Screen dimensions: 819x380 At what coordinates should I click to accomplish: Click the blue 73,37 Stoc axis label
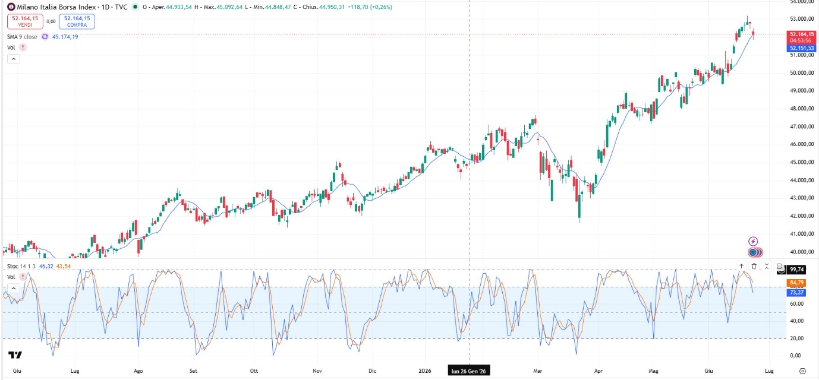797,293
